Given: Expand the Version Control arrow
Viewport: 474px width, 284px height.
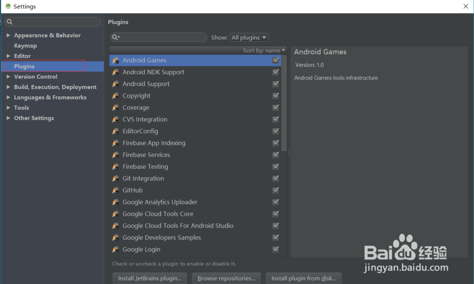Looking at the screenshot, I should click(8, 76).
